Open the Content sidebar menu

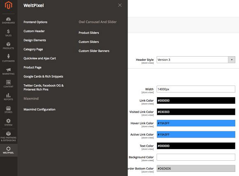click(x=8, y=84)
